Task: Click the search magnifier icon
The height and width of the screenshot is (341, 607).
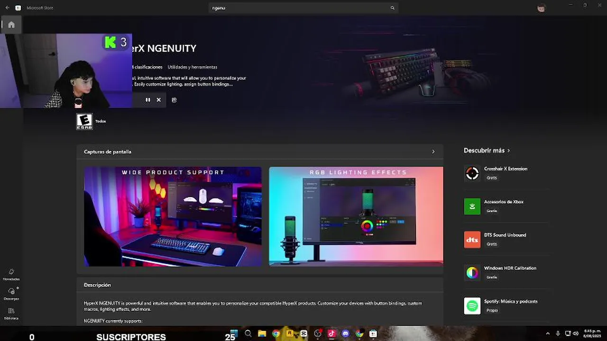Action: click(x=392, y=8)
